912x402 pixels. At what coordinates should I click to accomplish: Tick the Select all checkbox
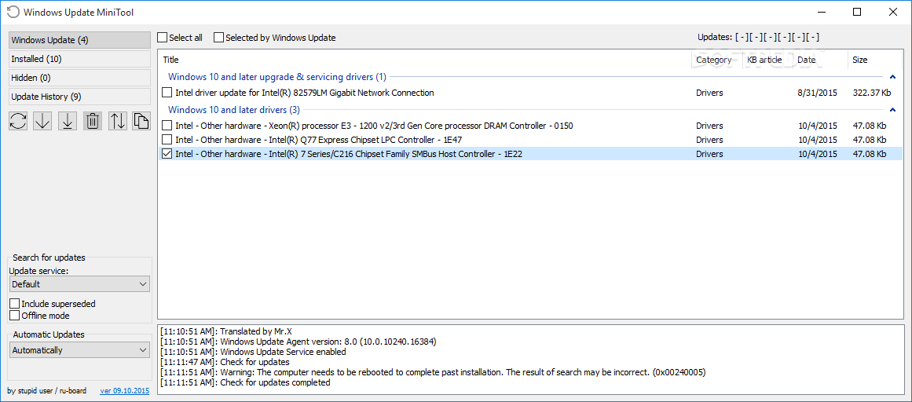pyautogui.click(x=163, y=37)
